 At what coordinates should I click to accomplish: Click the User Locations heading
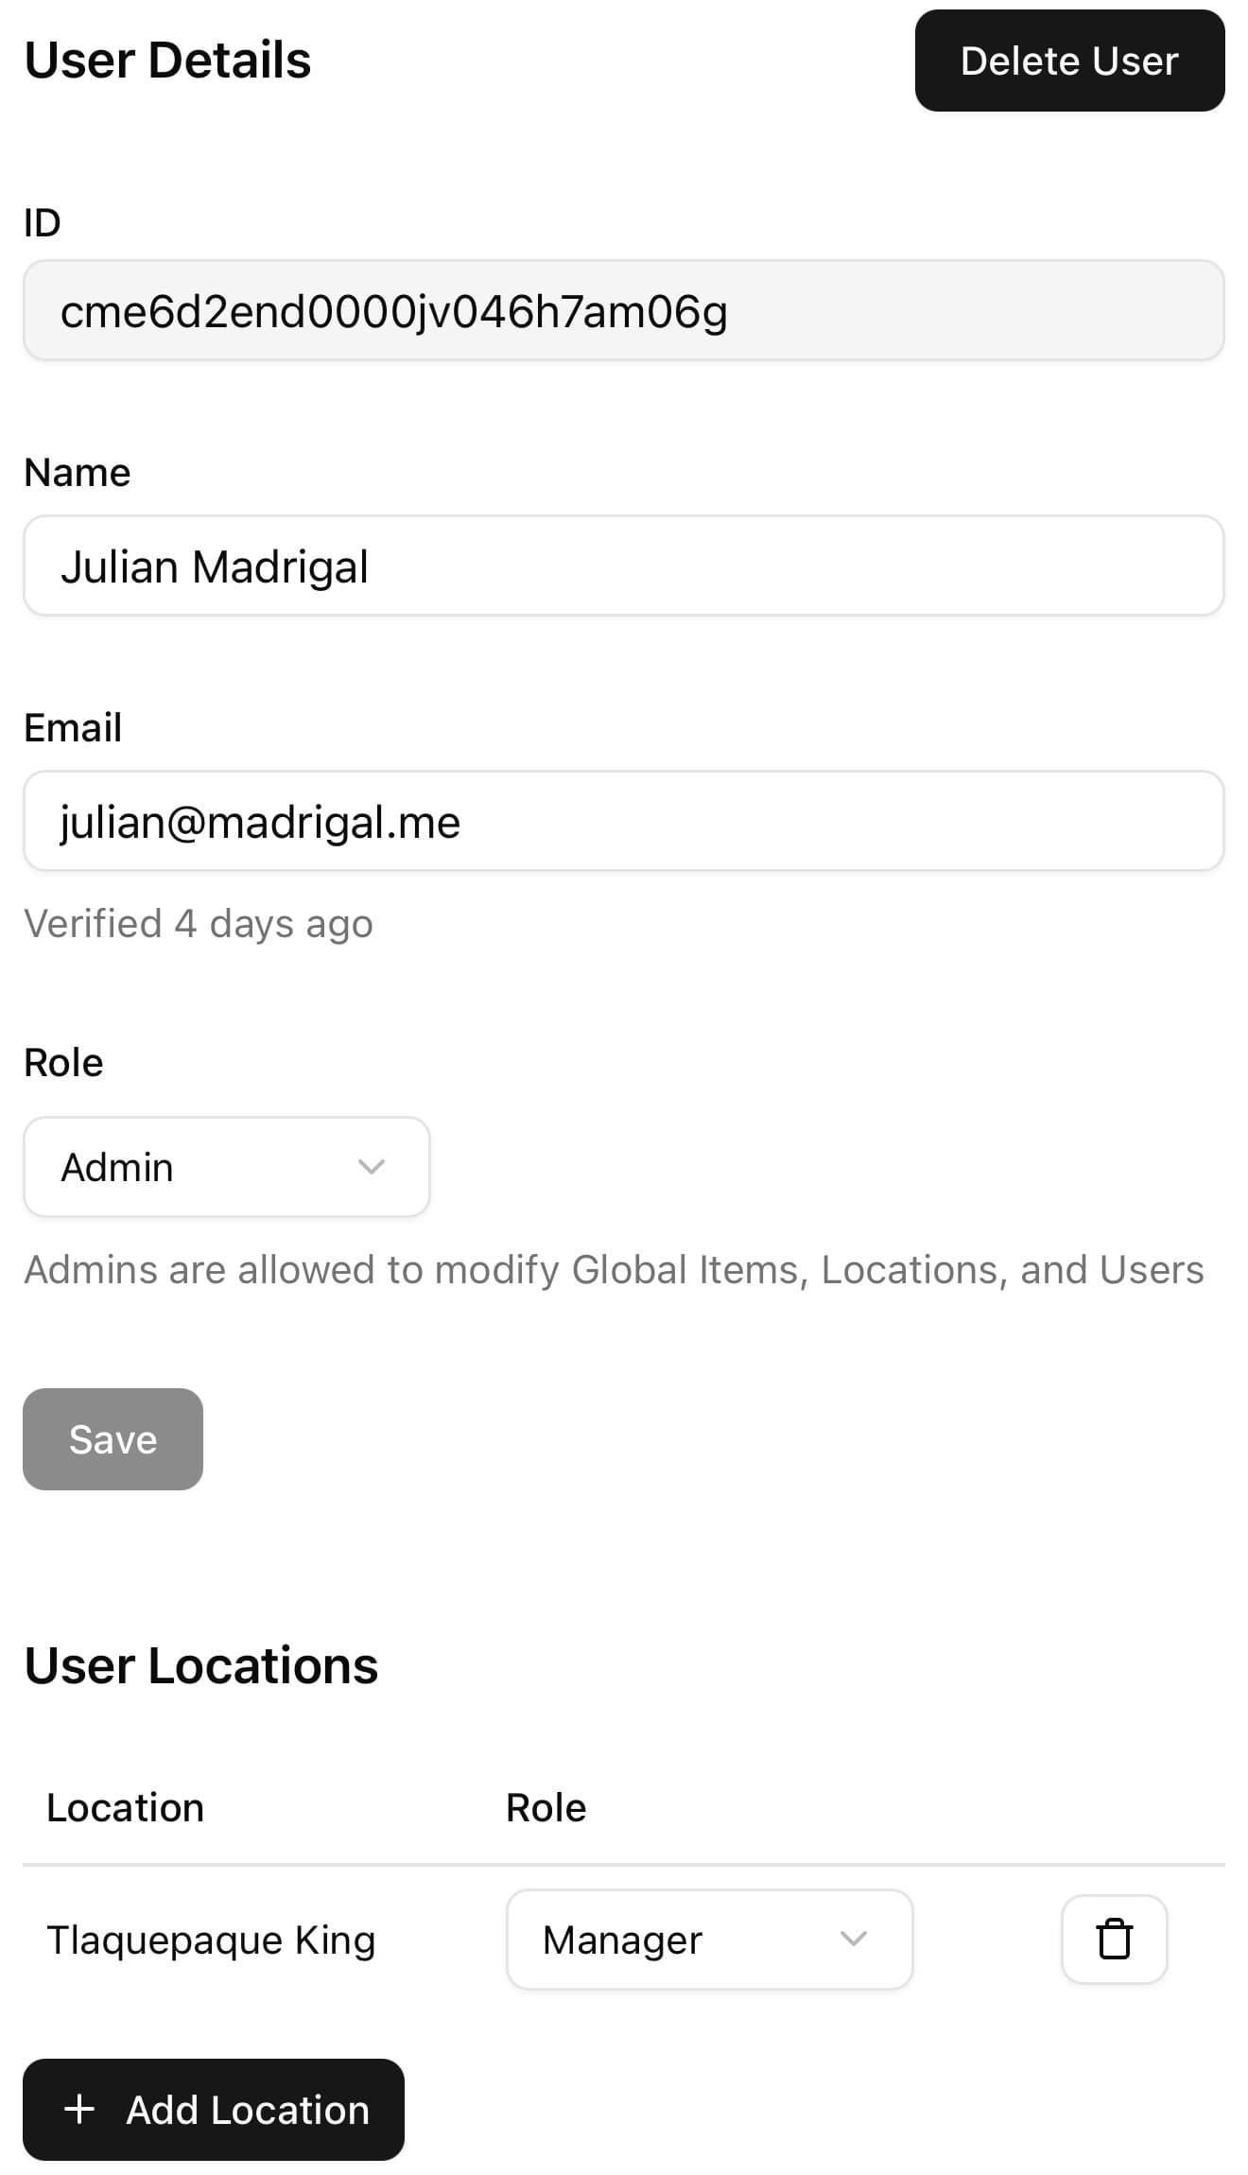tap(200, 1665)
